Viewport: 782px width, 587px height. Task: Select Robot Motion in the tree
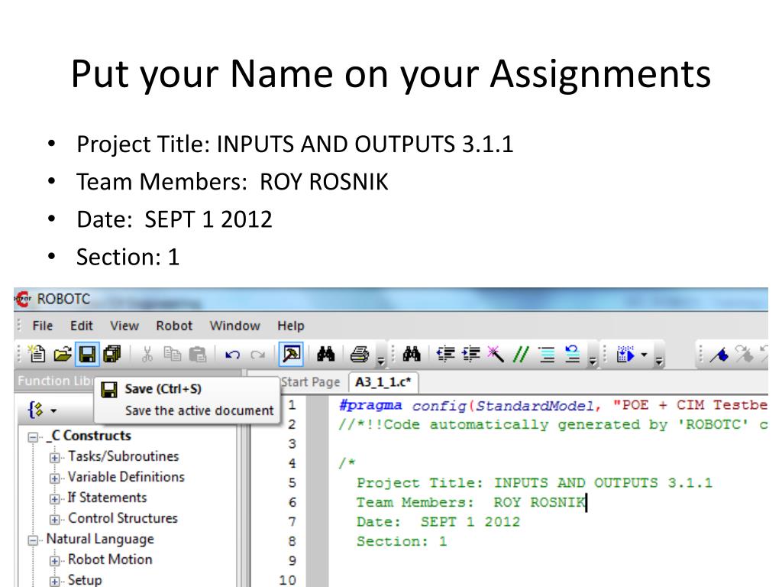tap(110, 559)
